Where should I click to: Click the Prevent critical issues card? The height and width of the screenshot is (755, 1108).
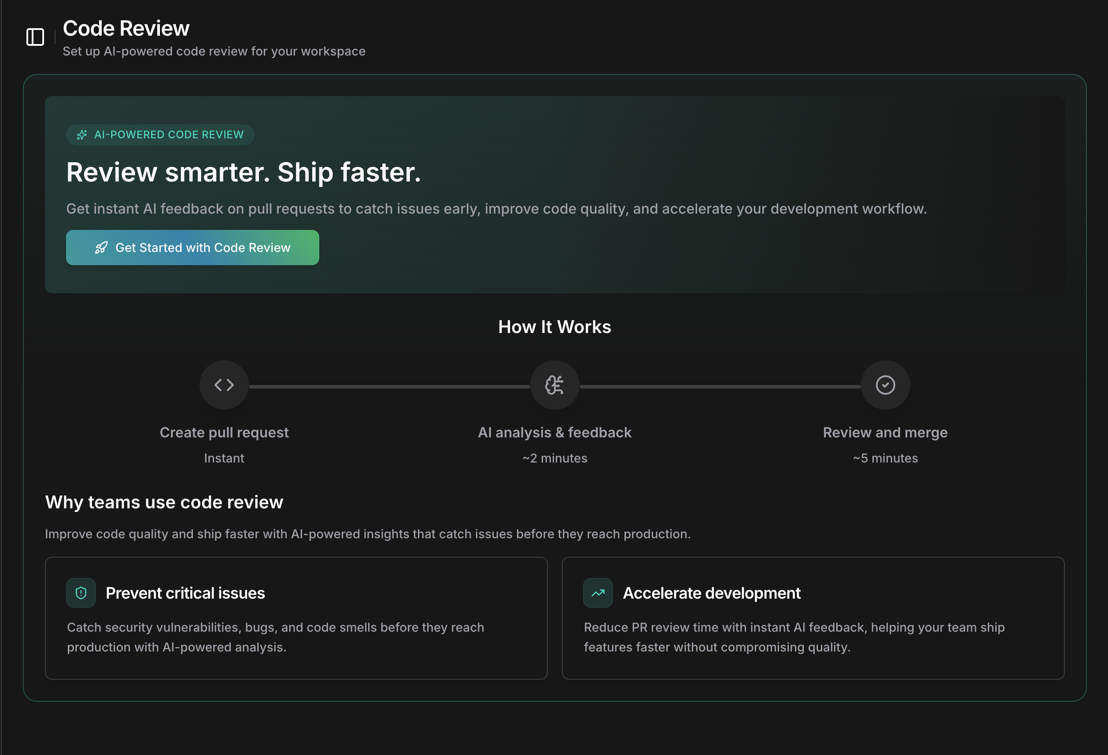295,618
